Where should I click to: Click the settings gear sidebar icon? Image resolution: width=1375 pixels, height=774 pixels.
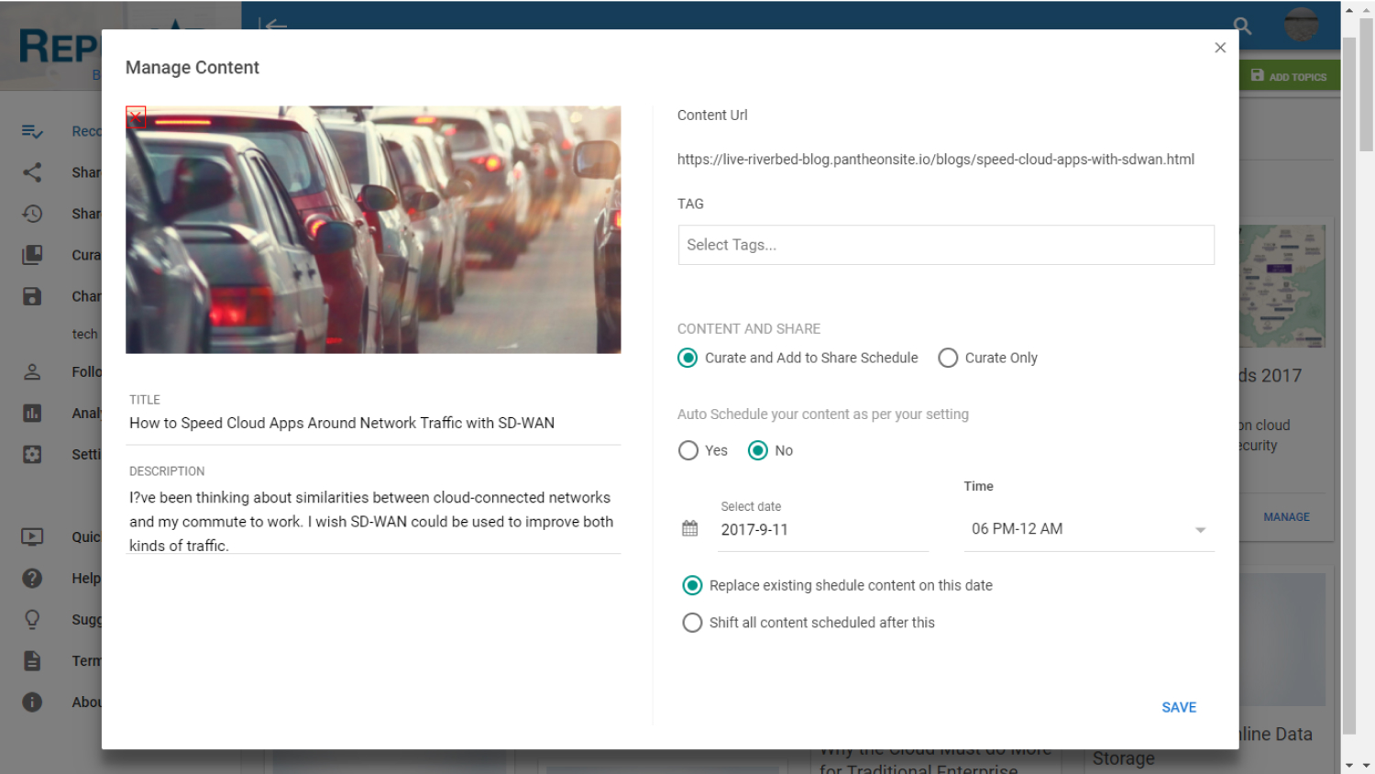click(32, 454)
